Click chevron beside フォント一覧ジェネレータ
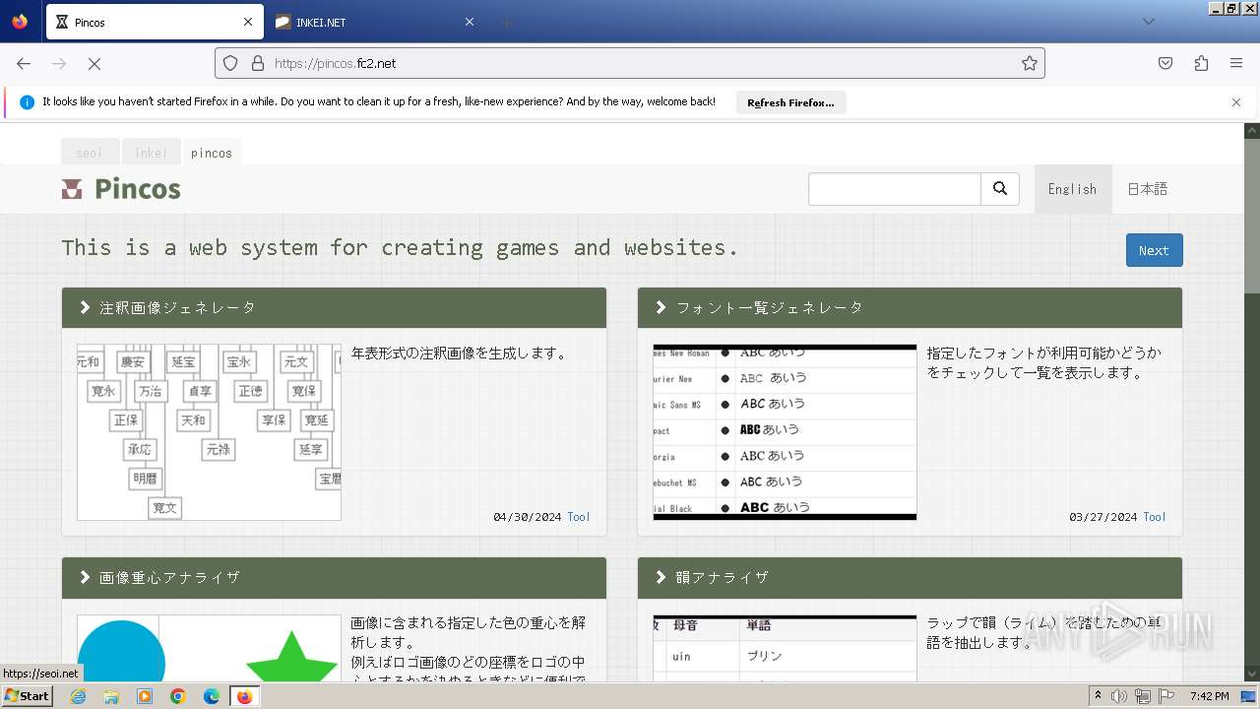 click(661, 308)
